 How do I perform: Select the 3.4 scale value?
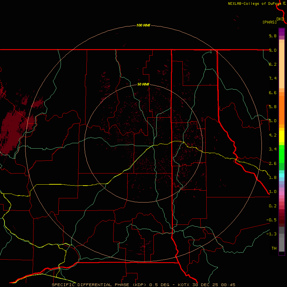pyautogui.click(x=273, y=149)
